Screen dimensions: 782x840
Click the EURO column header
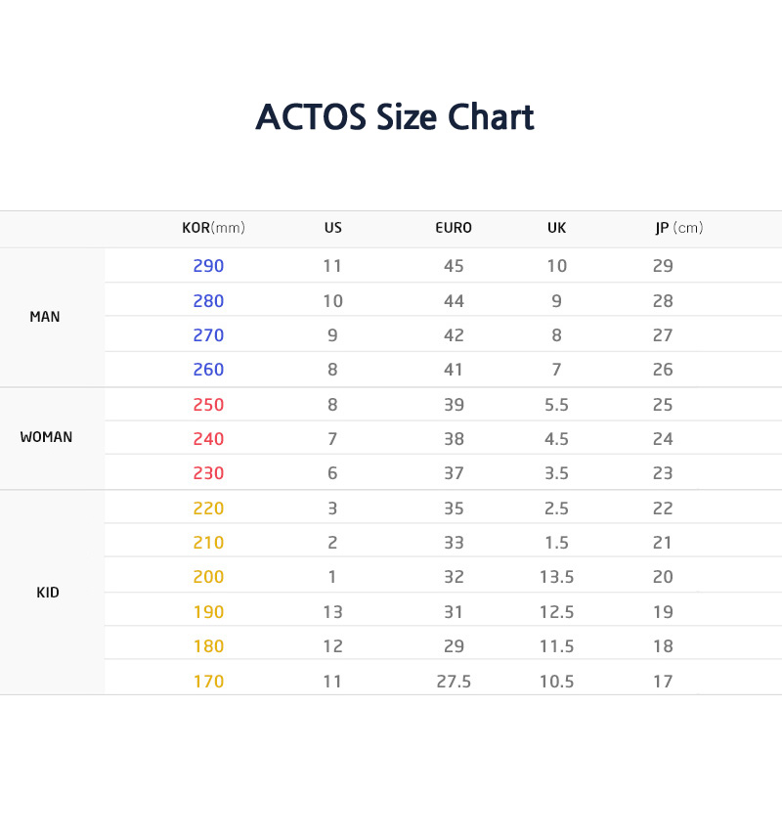(454, 228)
